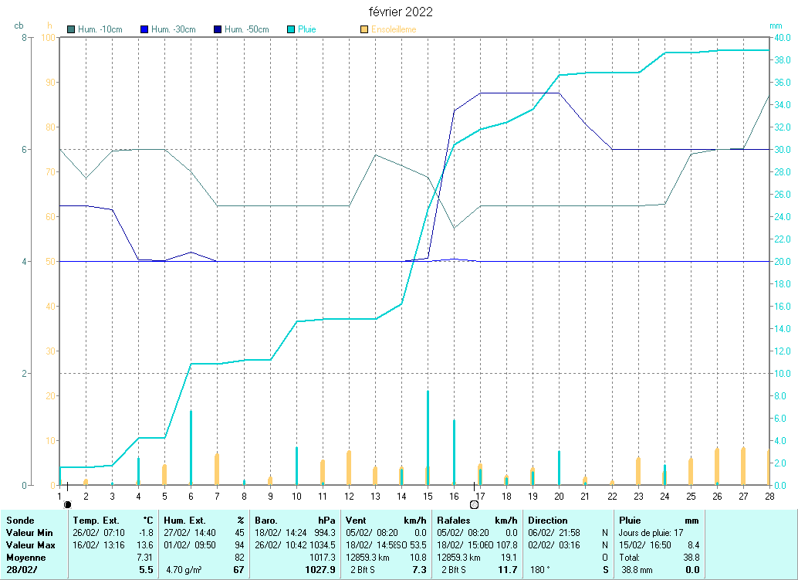Image resolution: width=798 pixels, height=580 pixels.
Task: Click the Pluie legend color square
Action: [291, 29]
